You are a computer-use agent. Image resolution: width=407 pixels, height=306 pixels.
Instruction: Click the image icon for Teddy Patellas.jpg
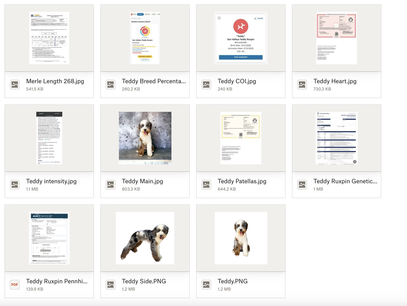[206, 185]
